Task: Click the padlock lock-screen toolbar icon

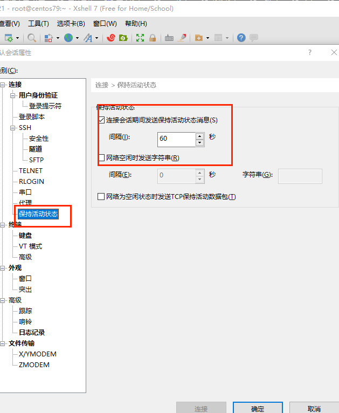Action: pos(153,38)
